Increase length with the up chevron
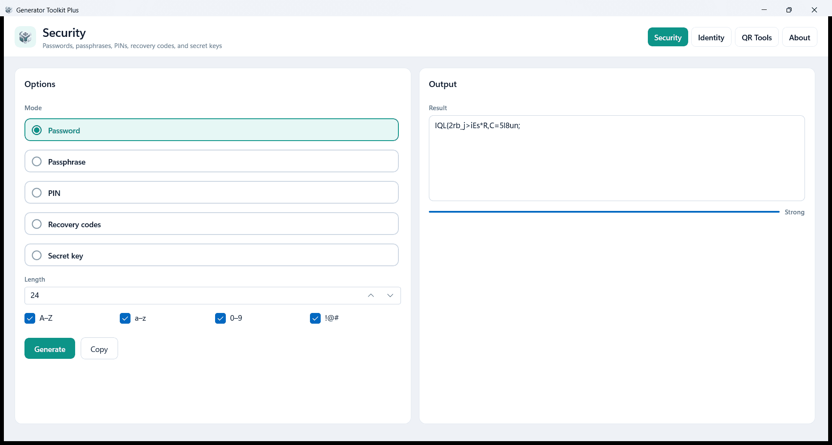Viewport: 832px width, 445px height. [x=371, y=295]
